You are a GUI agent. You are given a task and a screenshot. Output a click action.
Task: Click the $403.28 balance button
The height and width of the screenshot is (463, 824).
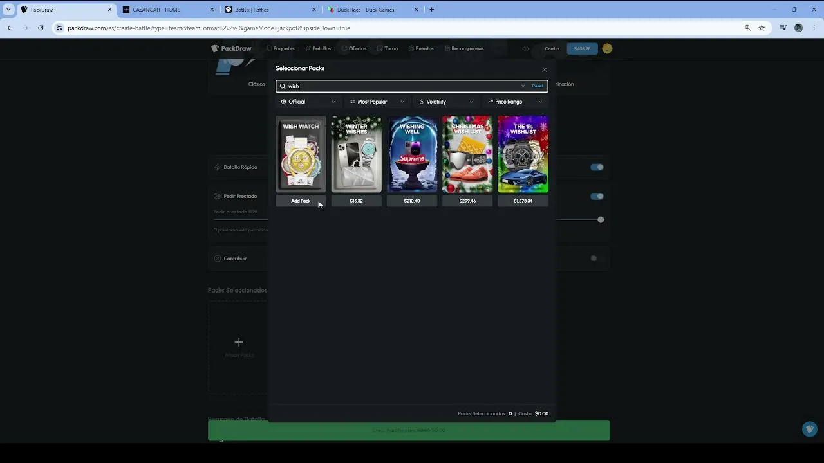point(582,48)
